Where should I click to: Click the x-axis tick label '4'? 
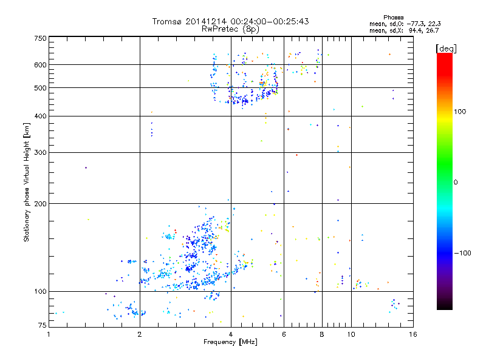tap(231, 334)
